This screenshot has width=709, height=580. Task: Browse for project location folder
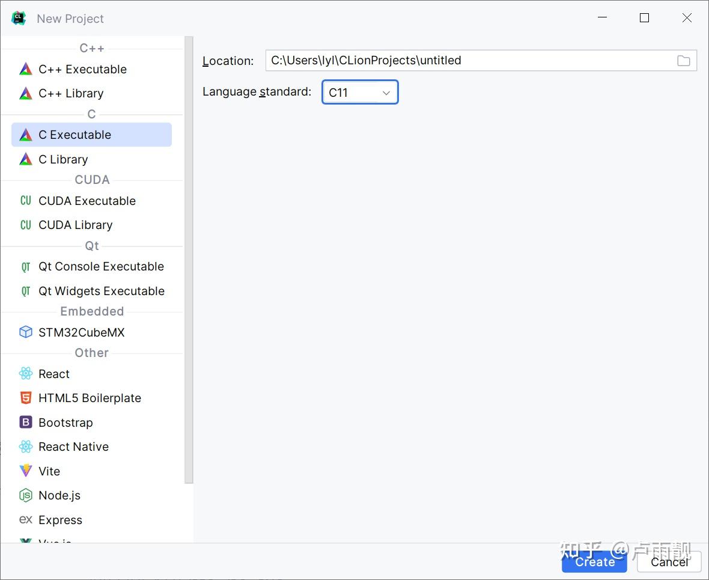[683, 61]
